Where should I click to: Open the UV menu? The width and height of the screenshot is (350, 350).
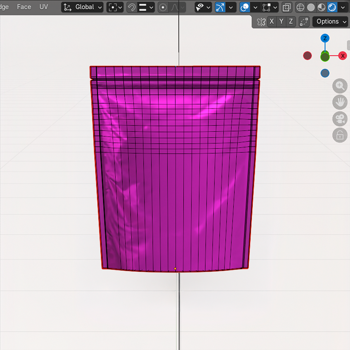43,7
